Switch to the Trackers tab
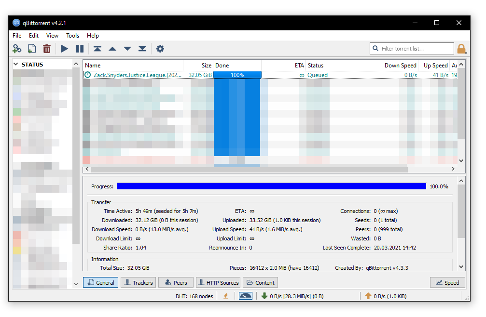Viewport: 486px width, 317px height. pyautogui.click(x=138, y=282)
